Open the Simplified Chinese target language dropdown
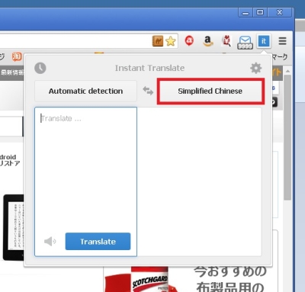This screenshot has height=292, width=305. pos(210,91)
